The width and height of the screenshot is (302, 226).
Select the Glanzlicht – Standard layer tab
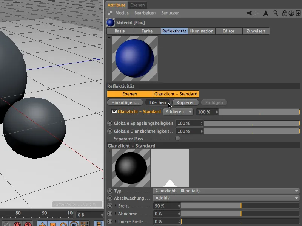[x=176, y=94]
